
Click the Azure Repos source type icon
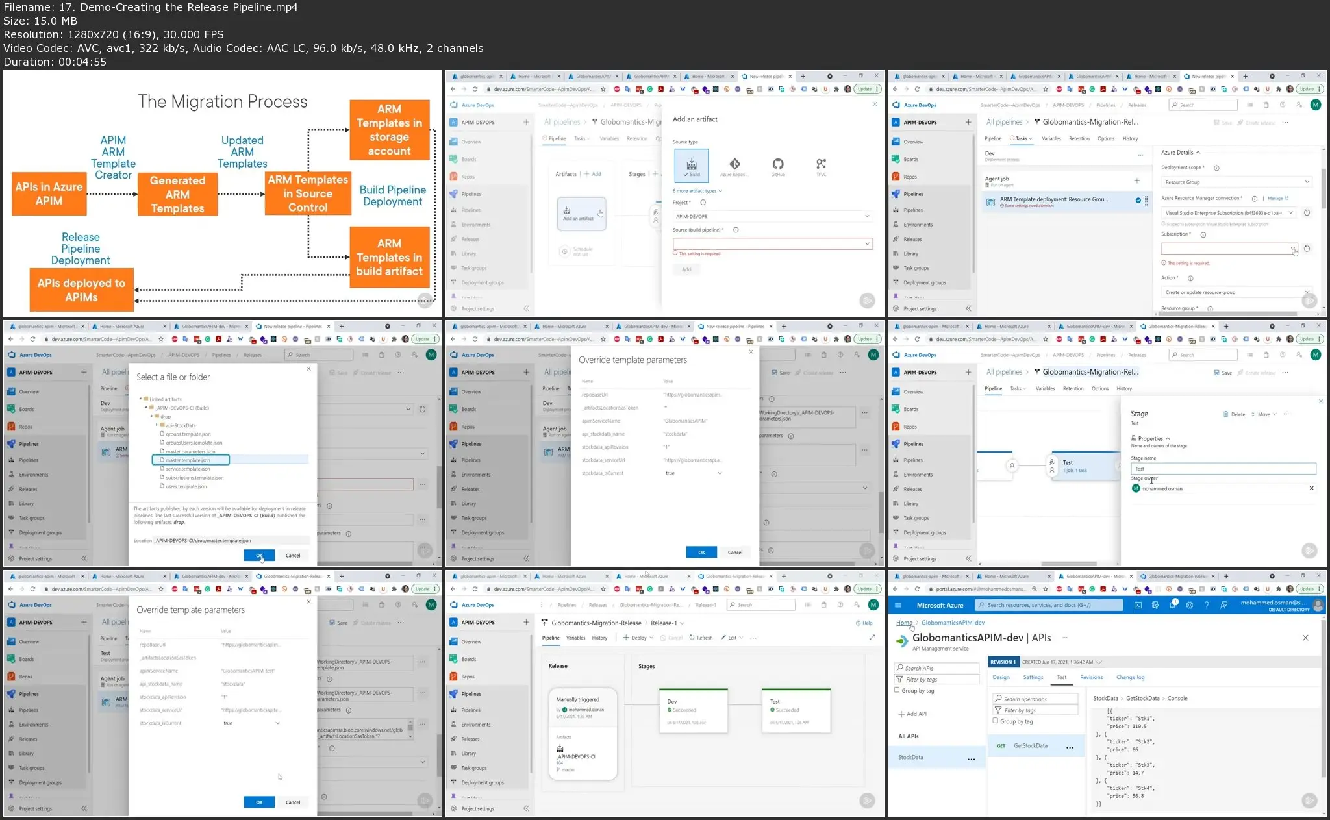tap(734, 166)
